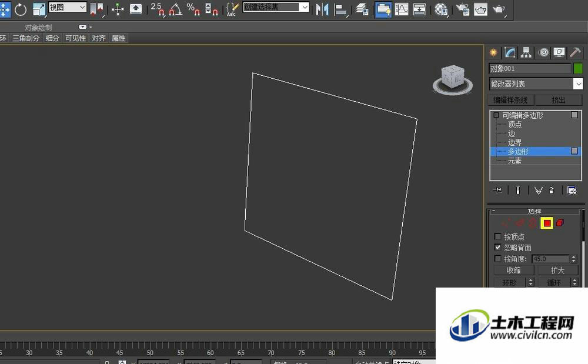The height and width of the screenshot is (364, 588).
Task: Open the 可见性 ribbon panel
Action: click(76, 38)
